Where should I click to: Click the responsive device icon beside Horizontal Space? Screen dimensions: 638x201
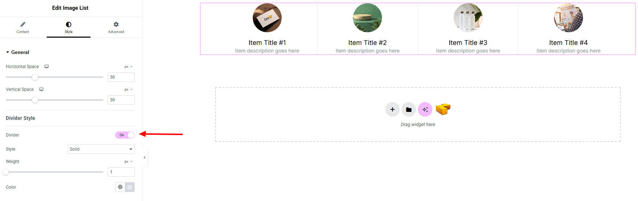(47, 67)
